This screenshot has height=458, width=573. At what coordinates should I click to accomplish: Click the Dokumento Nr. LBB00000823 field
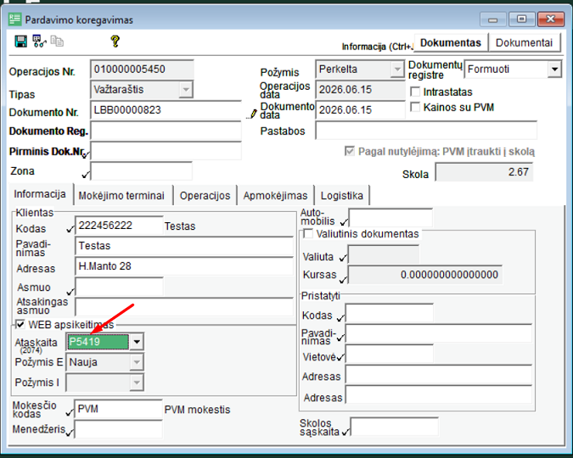(x=166, y=110)
